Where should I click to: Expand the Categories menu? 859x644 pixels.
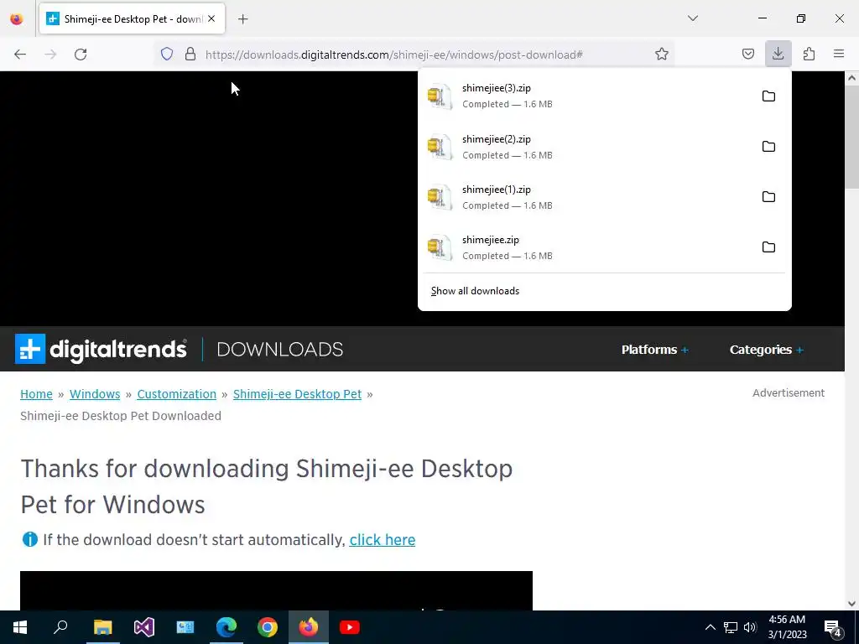pos(767,350)
